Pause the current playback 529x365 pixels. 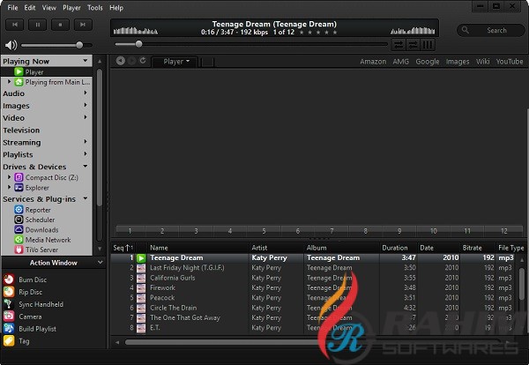37,25
